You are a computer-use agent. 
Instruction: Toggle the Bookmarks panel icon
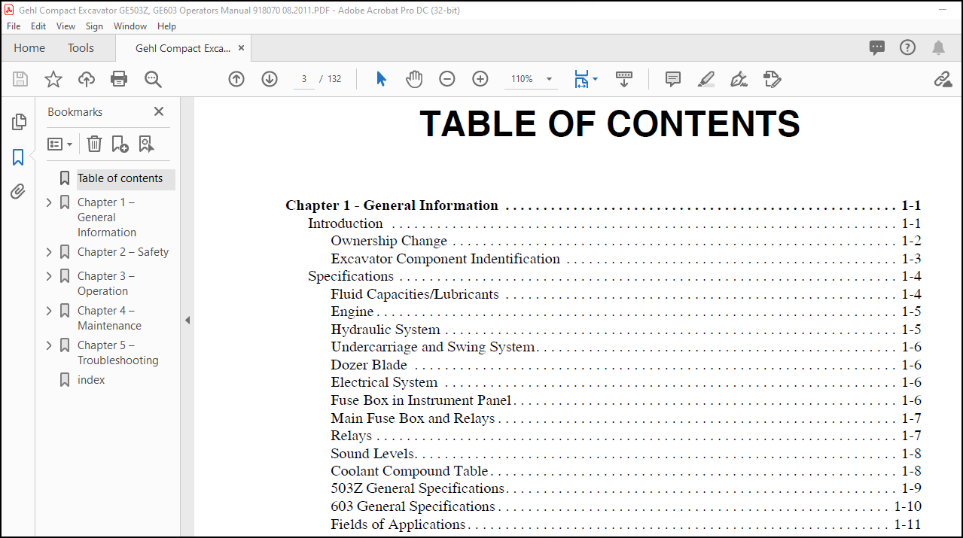point(18,157)
